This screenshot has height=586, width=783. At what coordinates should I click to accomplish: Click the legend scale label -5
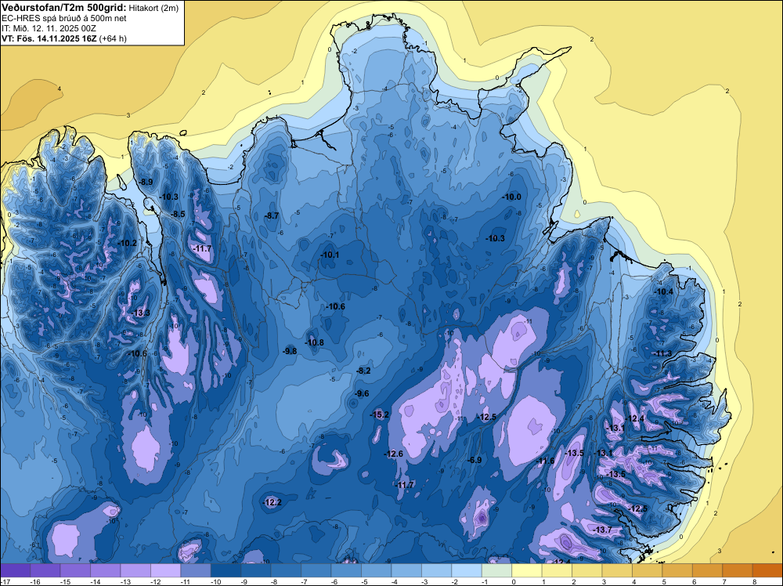pos(366,581)
